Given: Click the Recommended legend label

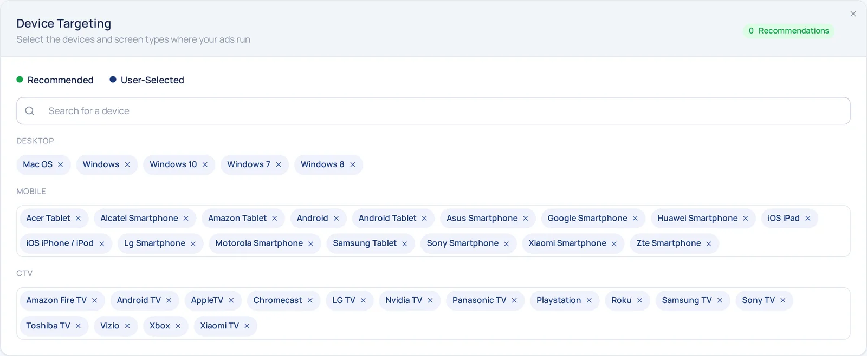Looking at the screenshot, I should pos(60,80).
